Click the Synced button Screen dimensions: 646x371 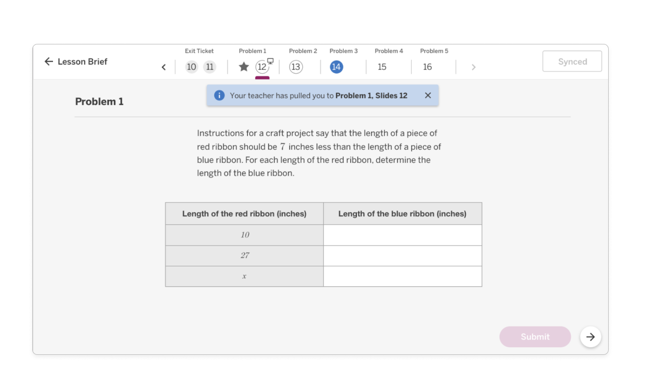tap(572, 62)
